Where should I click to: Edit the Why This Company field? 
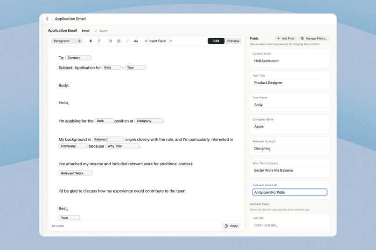pyautogui.click(x=290, y=170)
